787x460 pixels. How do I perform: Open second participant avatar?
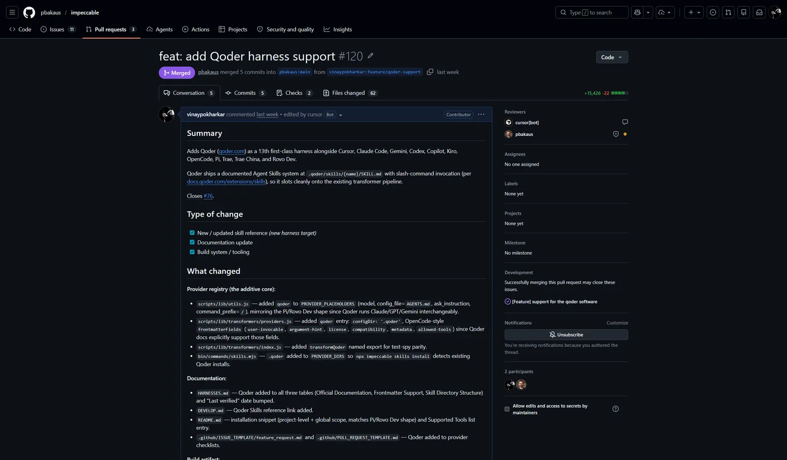(x=521, y=384)
